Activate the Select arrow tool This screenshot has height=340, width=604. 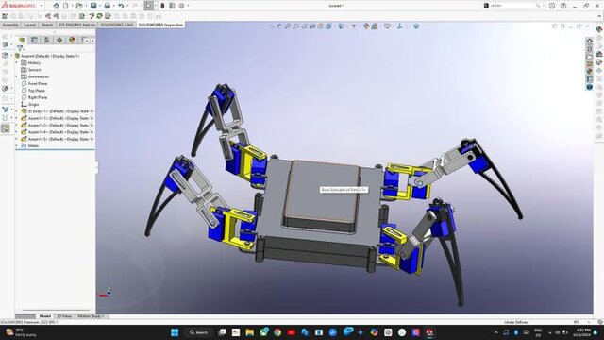[149, 6]
